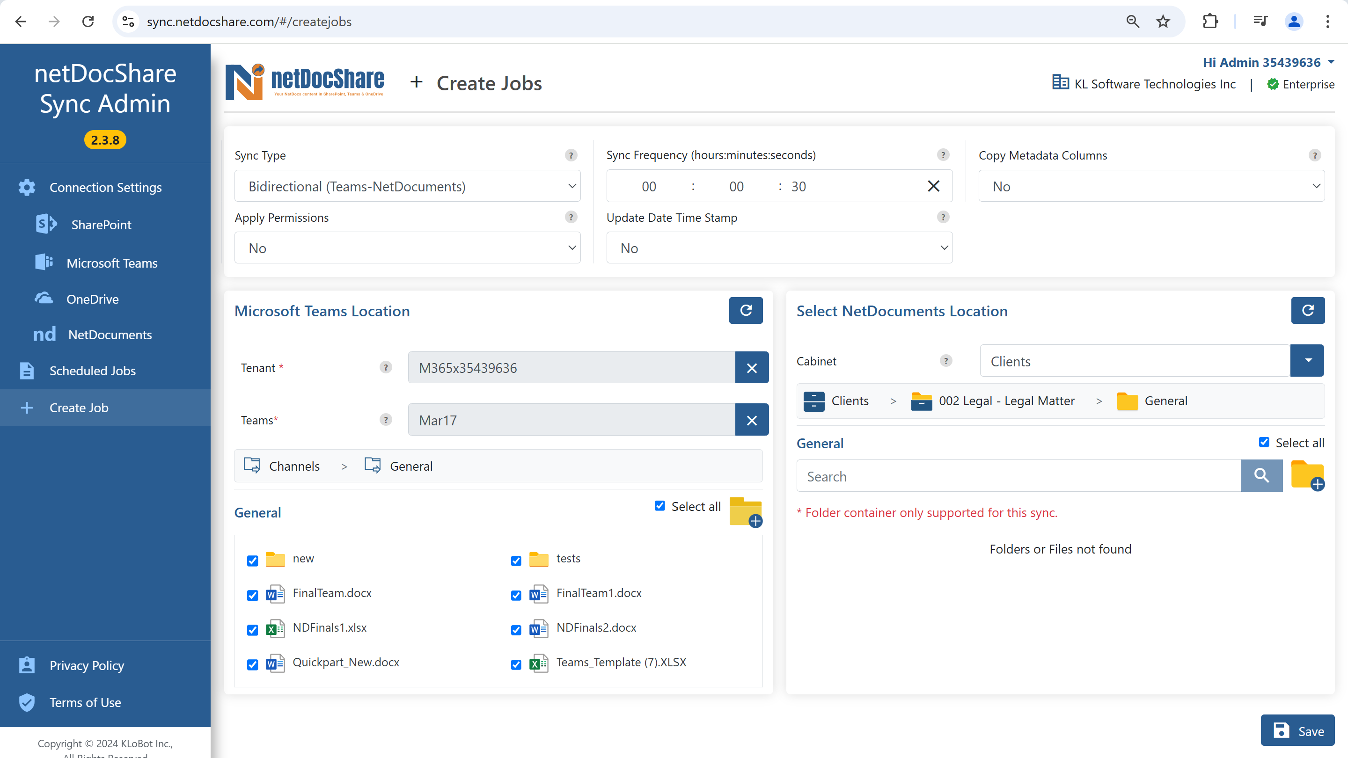Open help for Cabinet field
This screenshot has width=1348, height=758.
(x=945, y=360)
